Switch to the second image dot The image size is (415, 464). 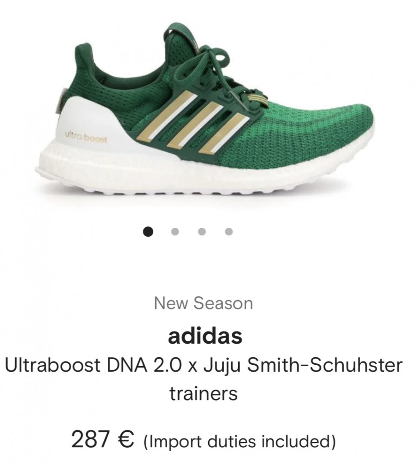tap(175, 232)
